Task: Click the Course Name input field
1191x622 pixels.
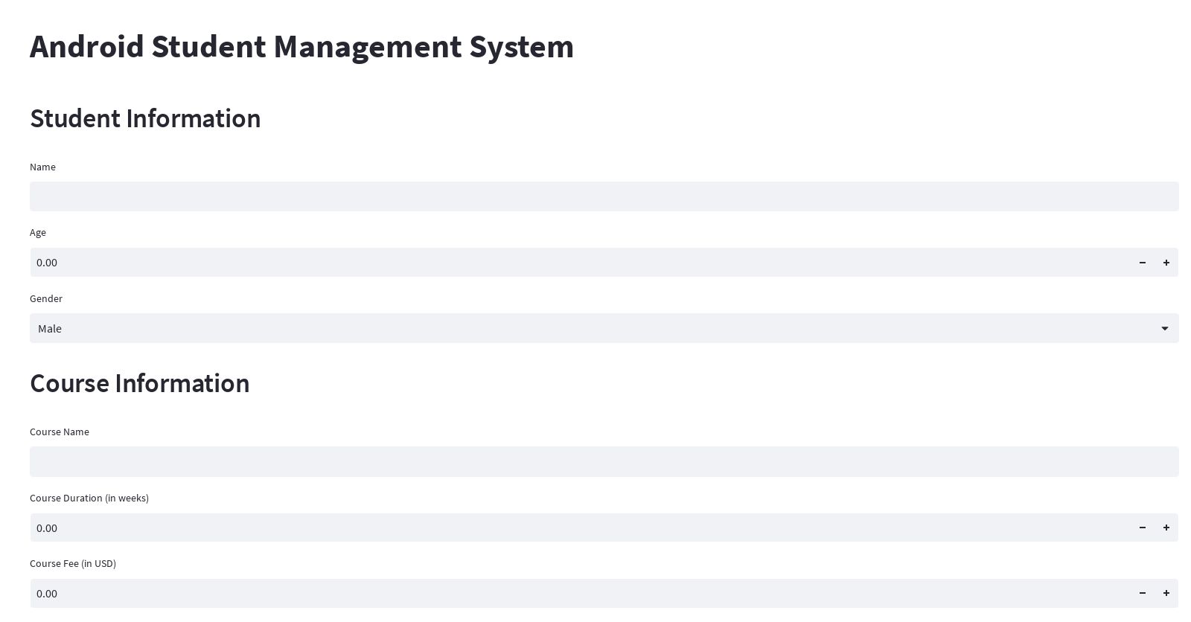Action: [595, 461]
